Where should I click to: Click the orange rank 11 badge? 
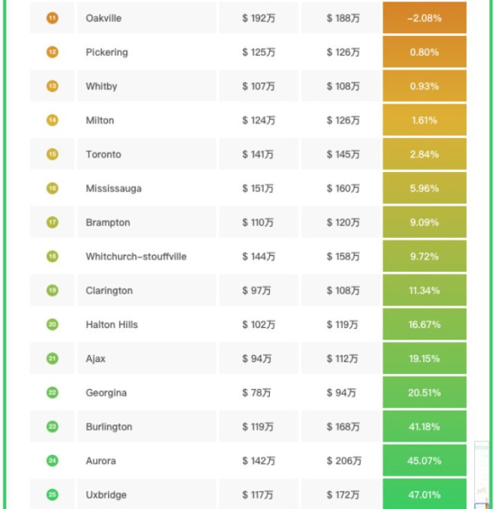click(52, 18)
